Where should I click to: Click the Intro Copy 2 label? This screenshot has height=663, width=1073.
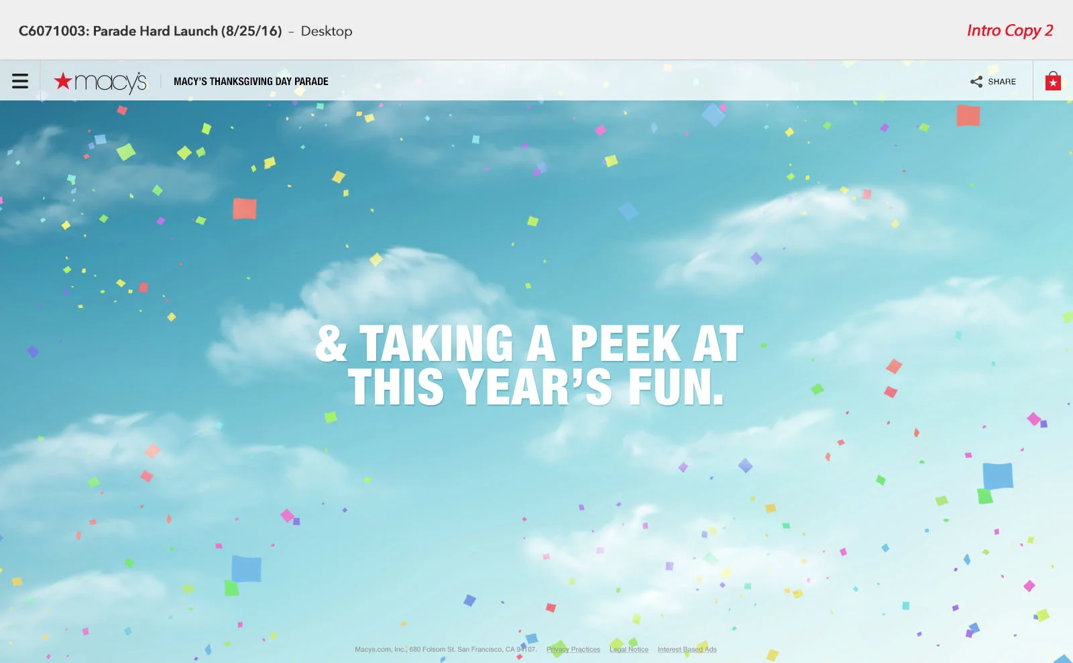[x=1010, y=31]
